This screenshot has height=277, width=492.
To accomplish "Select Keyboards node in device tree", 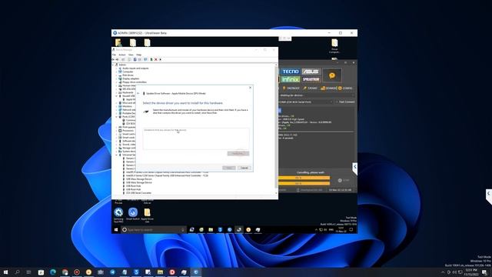I will click(x=128, y=92).
